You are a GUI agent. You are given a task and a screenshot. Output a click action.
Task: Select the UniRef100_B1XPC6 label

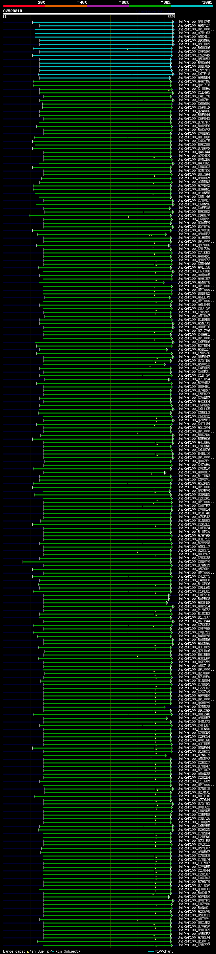click(194, 584)
